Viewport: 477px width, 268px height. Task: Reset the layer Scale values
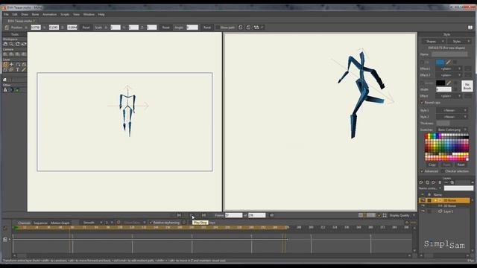point(165,28)
